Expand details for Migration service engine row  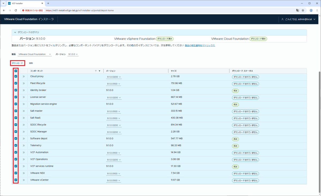(24, 104)
